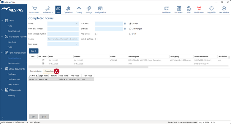Click the Form management icon
Screen dimensions: 231x124
7,53
